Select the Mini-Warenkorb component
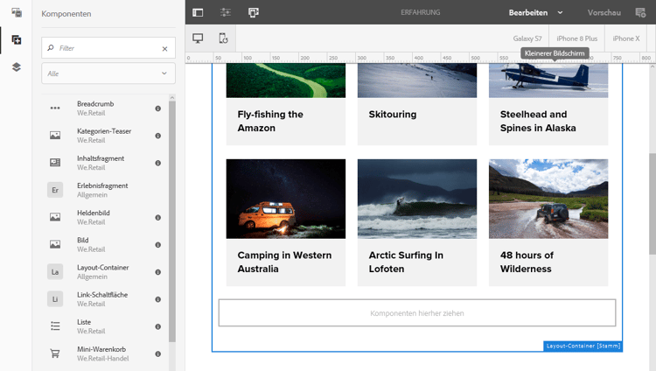The image size is (656, 371). click(105, 353)
